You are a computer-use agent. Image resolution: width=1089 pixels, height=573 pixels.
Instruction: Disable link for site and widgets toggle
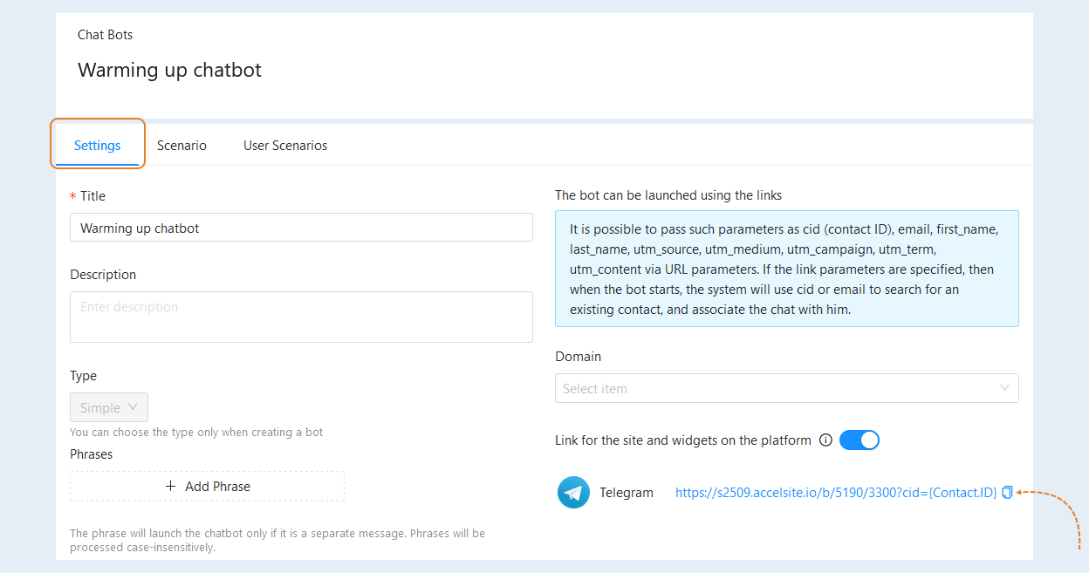[860, 440]
